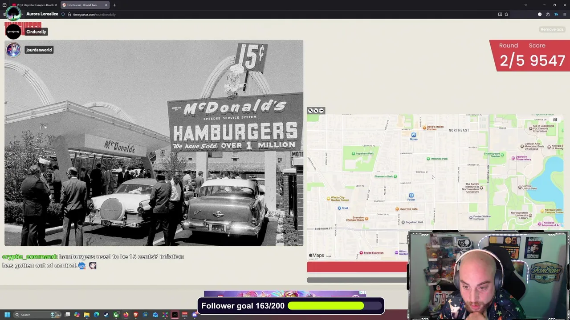The image size is (570, 320).
Task: Select the Philbrick Park marker
Action: 428,159
